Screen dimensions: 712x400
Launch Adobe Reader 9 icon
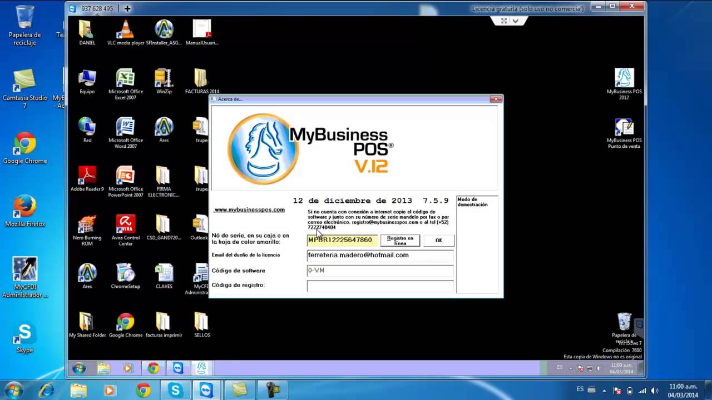click(x=87, y=179)
